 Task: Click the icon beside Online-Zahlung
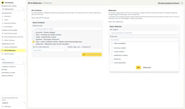pos(3,40)
